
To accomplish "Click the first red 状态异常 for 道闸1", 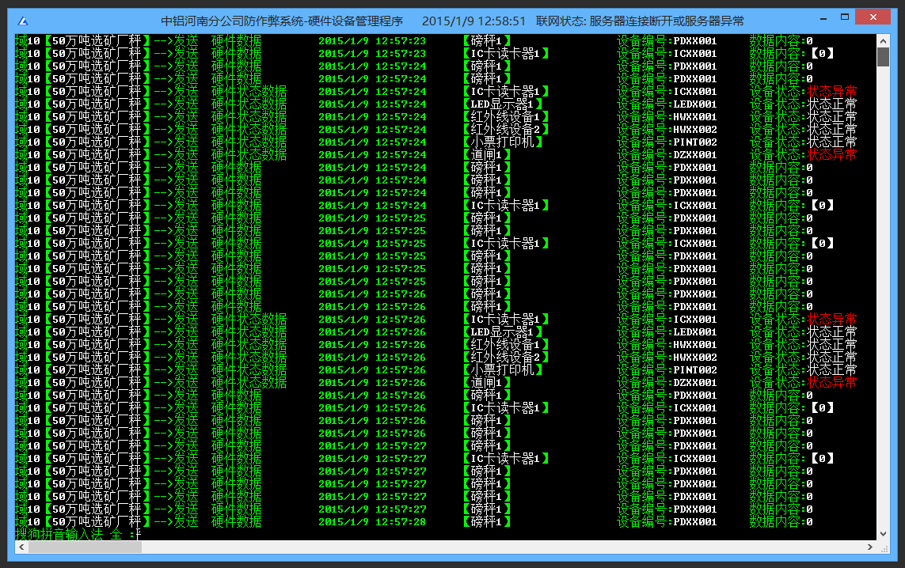I will point(831,155).
